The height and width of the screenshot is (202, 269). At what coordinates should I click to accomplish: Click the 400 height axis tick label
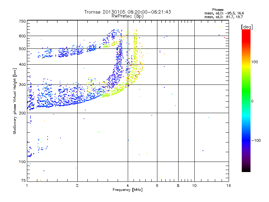[x=22, y=64]
